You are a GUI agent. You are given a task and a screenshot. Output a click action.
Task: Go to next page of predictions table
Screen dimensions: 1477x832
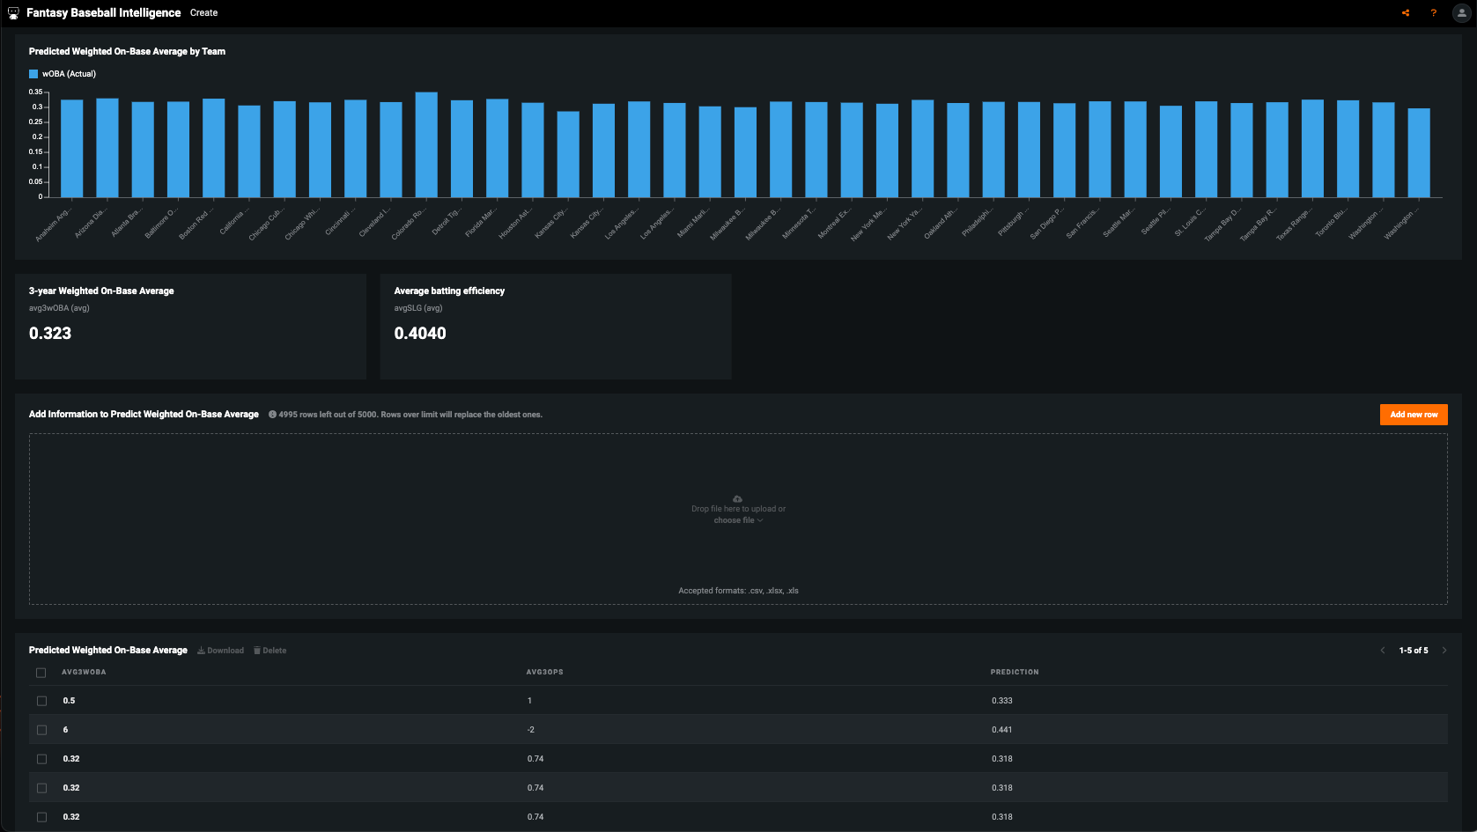click(1444, 651)
